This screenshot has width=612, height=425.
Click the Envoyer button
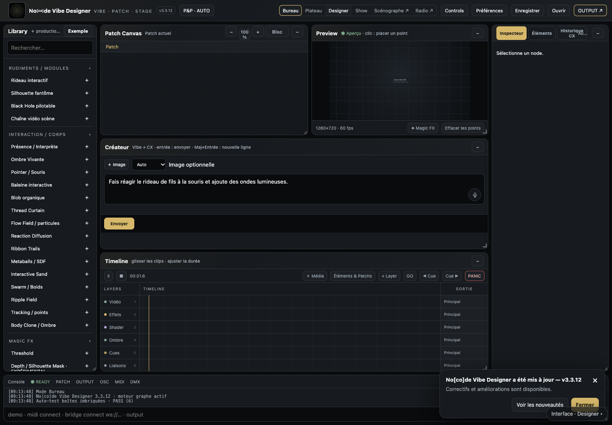click(x=119, y=224)
